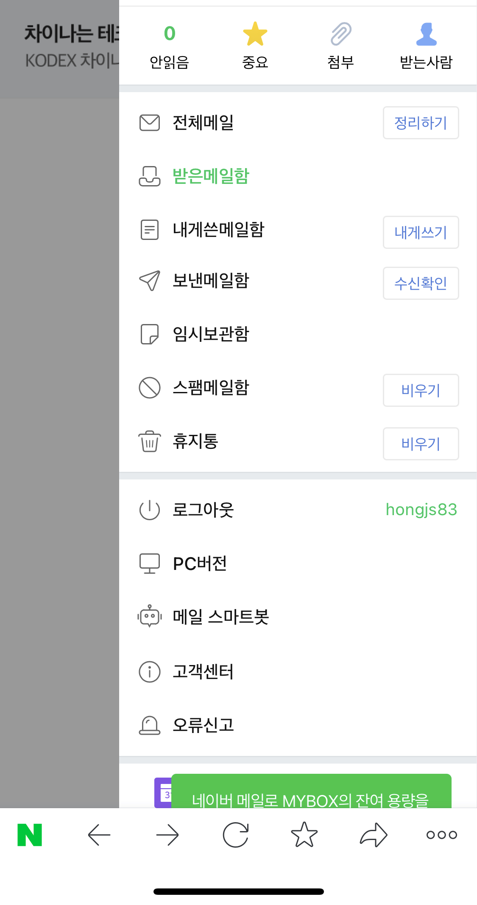
Task: Open 전체메일 folder
Action: point(203,123)
